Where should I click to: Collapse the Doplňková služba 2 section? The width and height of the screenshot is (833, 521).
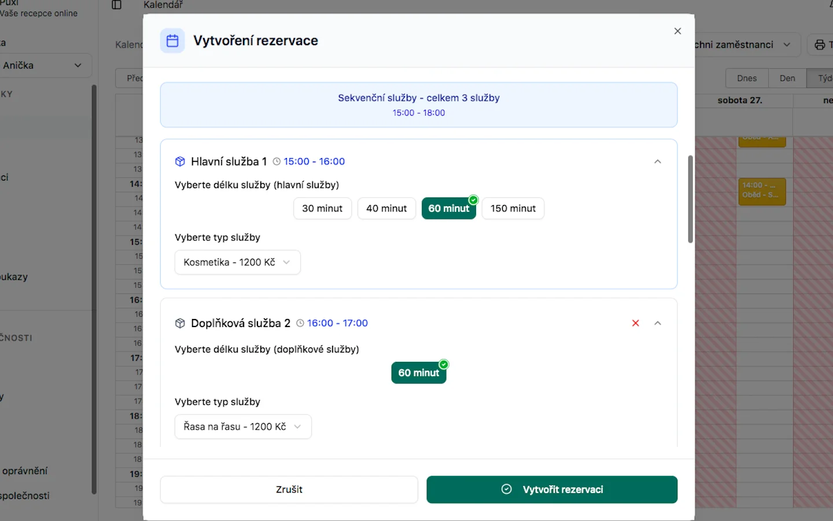click(658, 323)
